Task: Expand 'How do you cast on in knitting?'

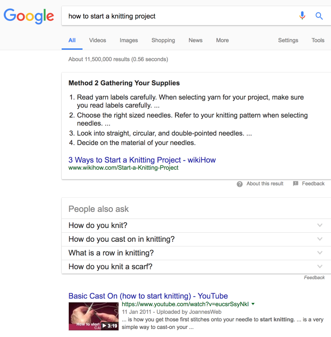Action: (196, 239)
